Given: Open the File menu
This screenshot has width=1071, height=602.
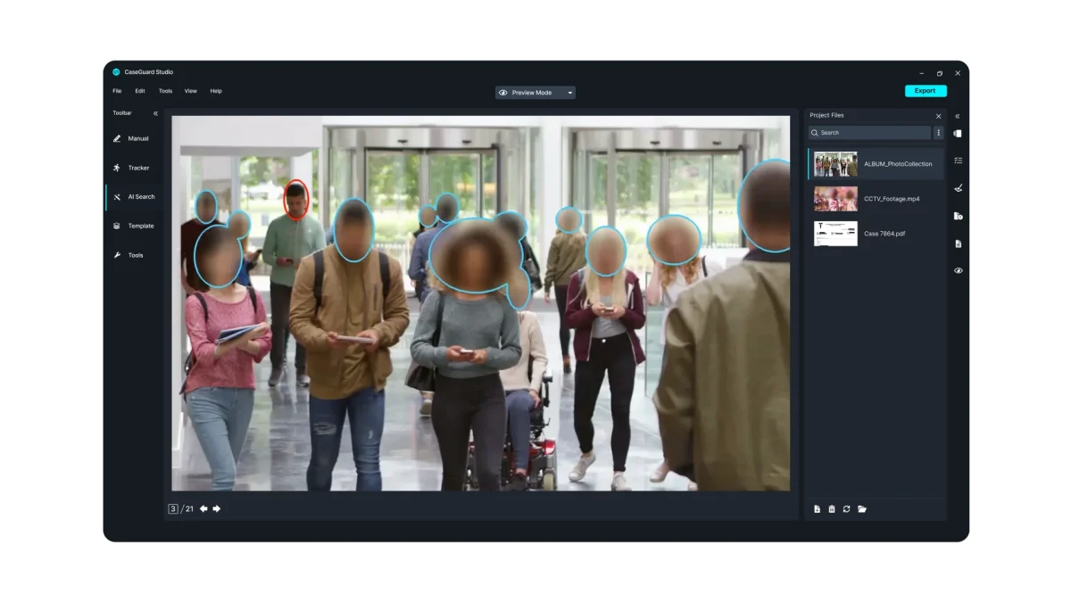Looking at the screenshot, I should click(117, 91).
